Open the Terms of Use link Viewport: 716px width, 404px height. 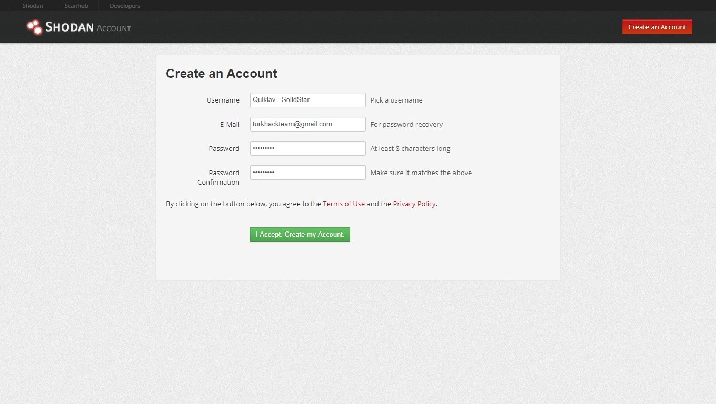344,204
